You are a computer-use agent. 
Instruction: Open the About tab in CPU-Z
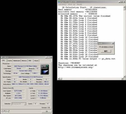(x=36, y=61)
